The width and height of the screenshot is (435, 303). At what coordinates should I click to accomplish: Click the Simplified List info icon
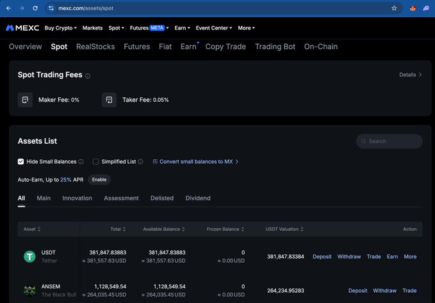click(141, 162)
